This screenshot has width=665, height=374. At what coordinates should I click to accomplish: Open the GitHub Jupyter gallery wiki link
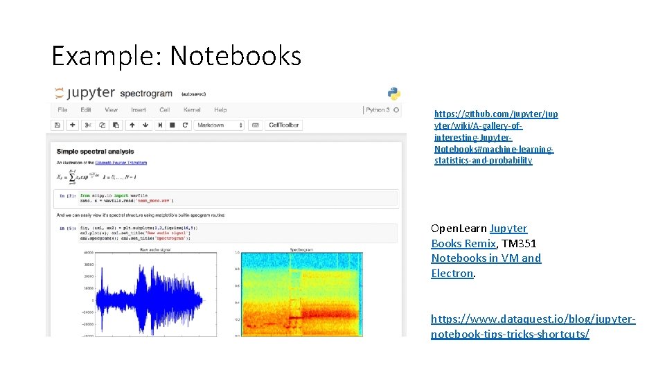coord(495,137)
